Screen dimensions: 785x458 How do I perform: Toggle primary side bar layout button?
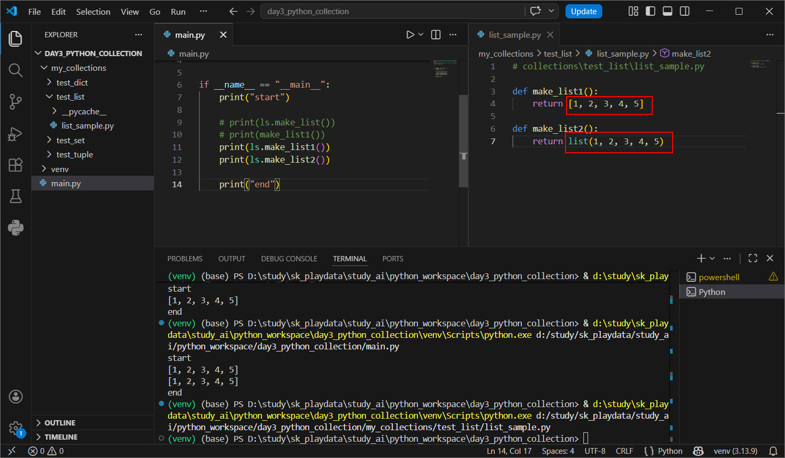pos(651,11)
